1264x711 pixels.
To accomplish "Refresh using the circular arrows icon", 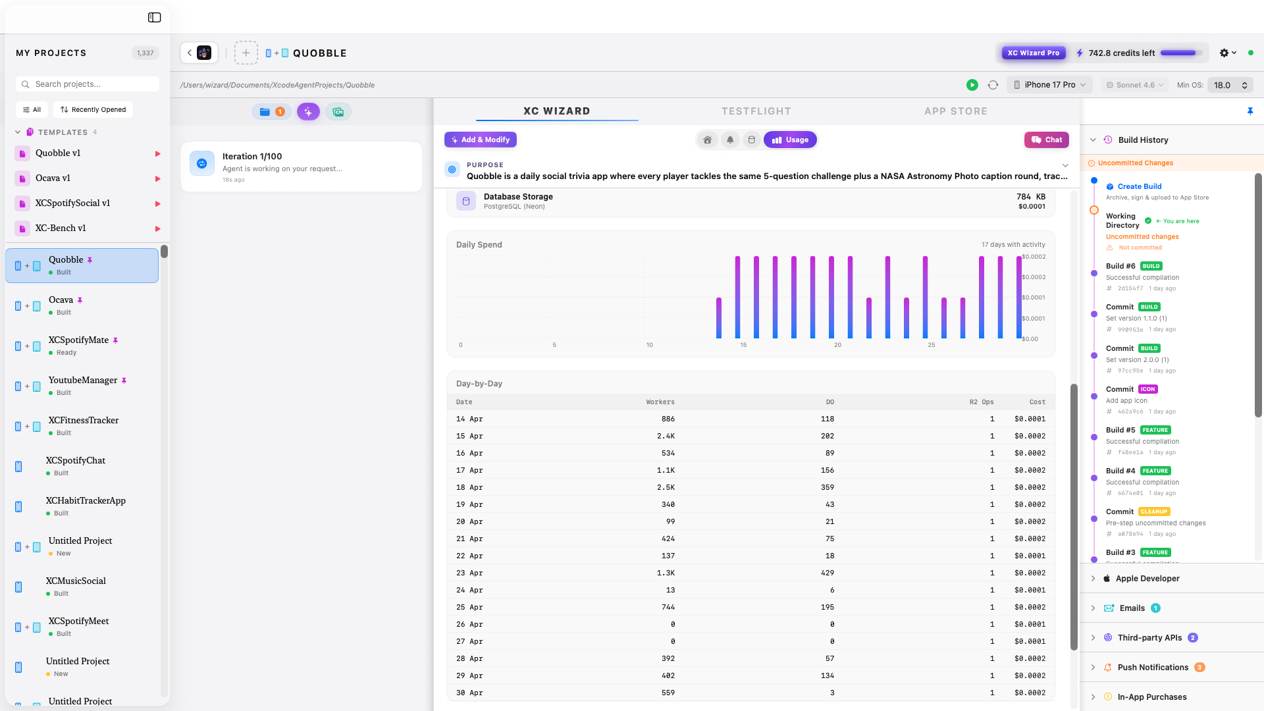I will 993,85.
